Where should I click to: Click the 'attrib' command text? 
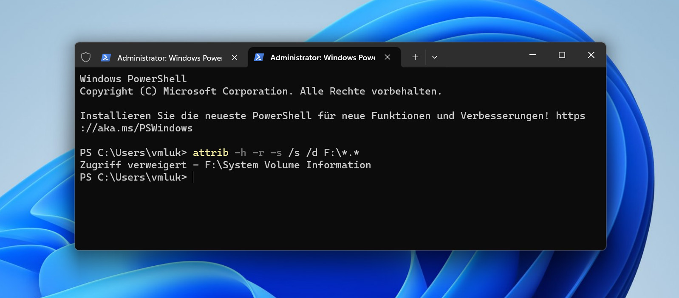210,153
